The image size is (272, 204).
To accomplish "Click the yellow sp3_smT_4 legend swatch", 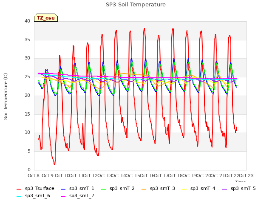I will coord(184,189).
